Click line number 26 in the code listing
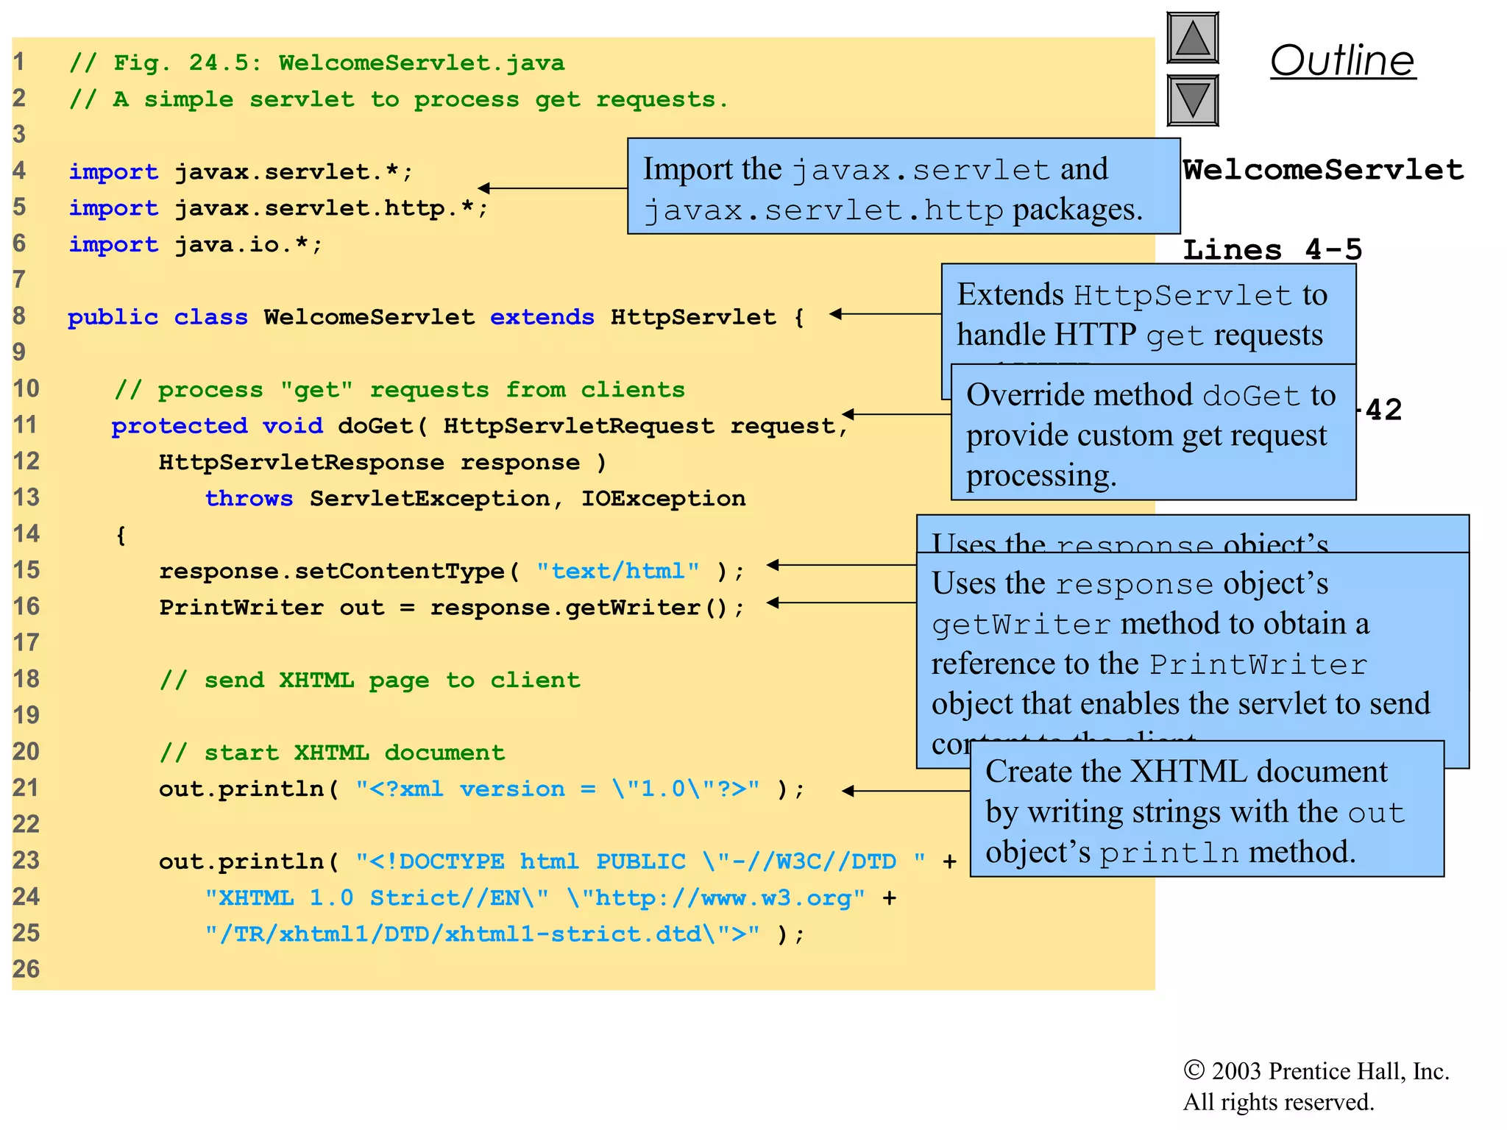Viewport: 1507px width, 1130px height. tap(26, 969)
